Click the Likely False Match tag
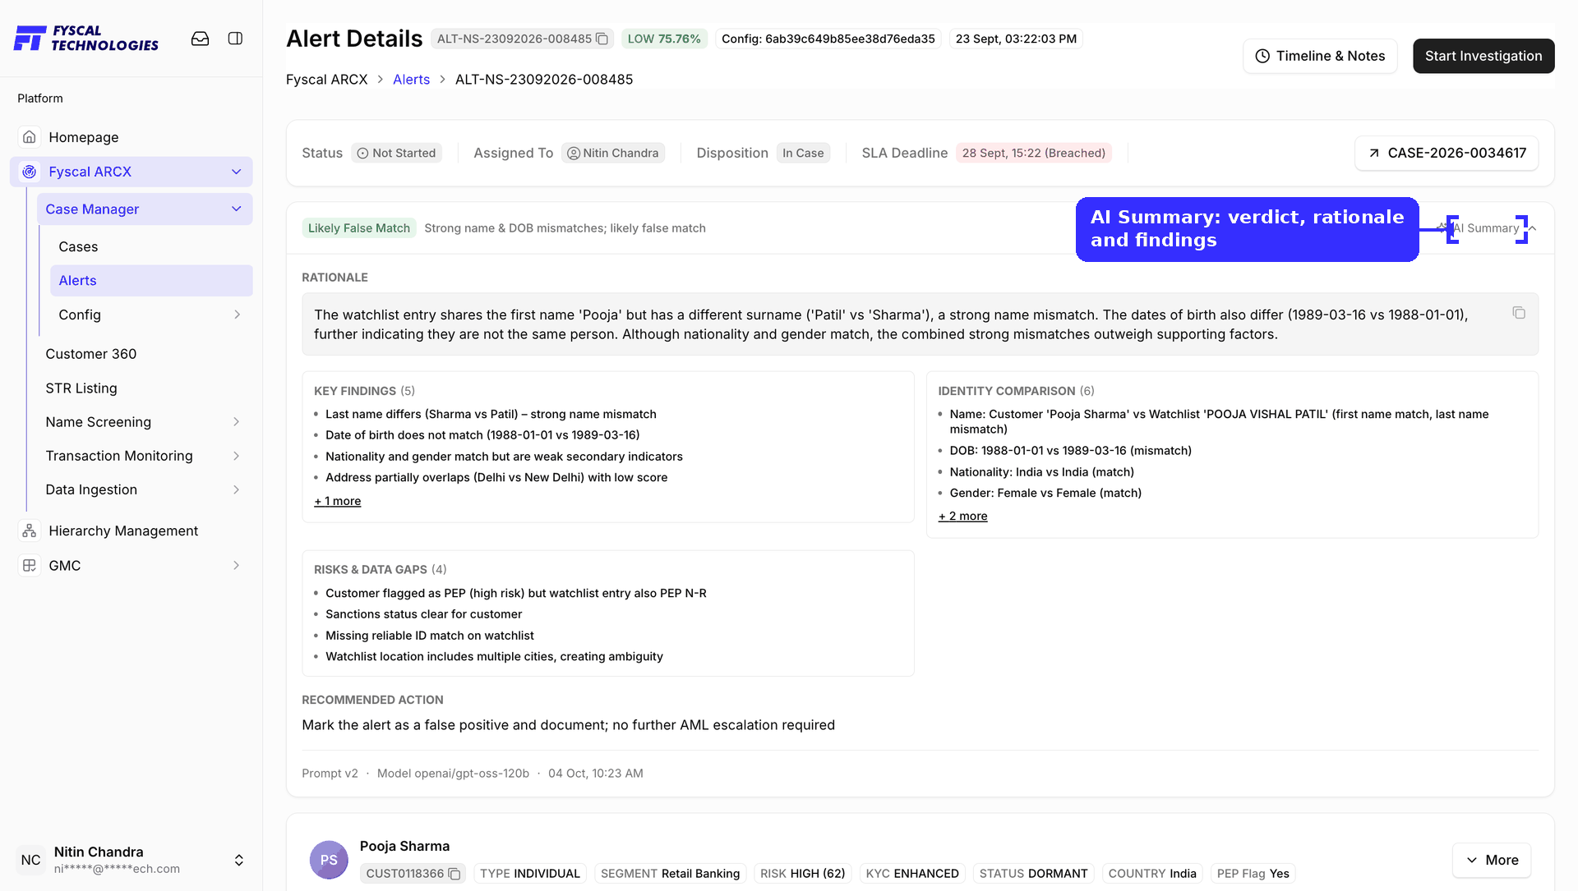This screenshot has width=1578, height=891. (x=359, y=228)
